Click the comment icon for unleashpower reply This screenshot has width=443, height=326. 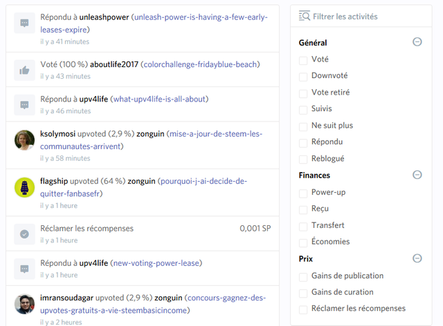tap(25, 23)
